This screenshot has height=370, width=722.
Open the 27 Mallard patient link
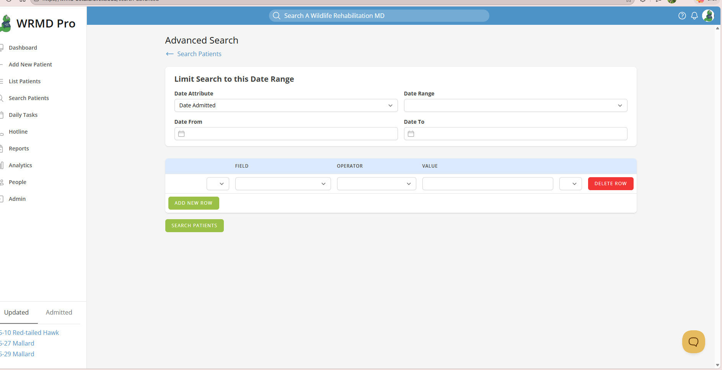(17, 343)
